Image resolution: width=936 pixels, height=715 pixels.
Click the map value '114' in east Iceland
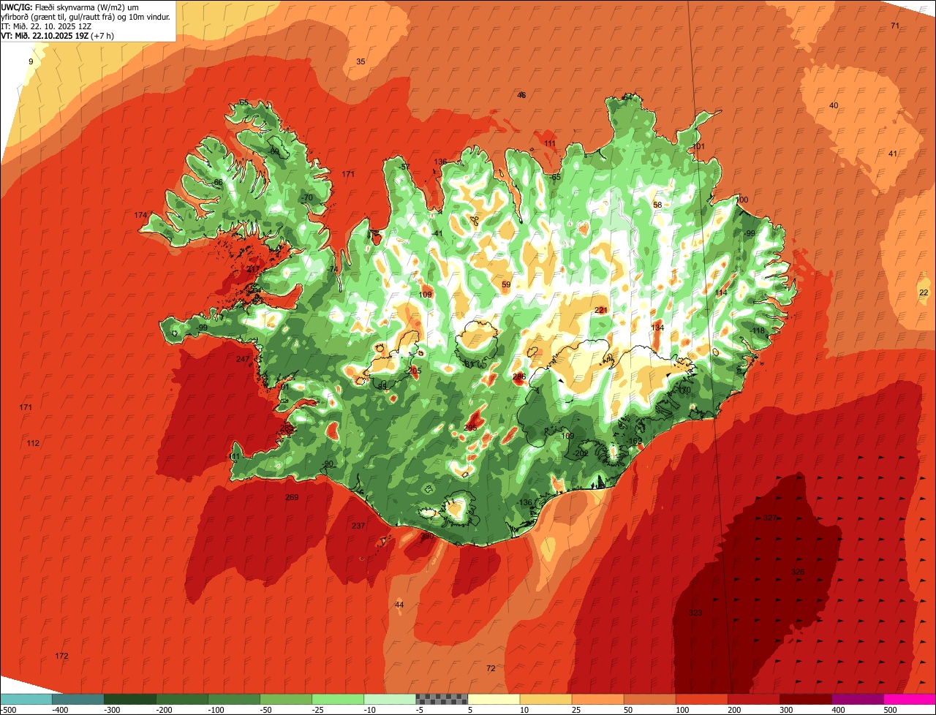click(721, 292)
